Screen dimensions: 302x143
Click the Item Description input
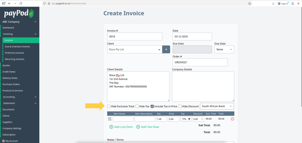pyautogui.click(x=145, y=119)
